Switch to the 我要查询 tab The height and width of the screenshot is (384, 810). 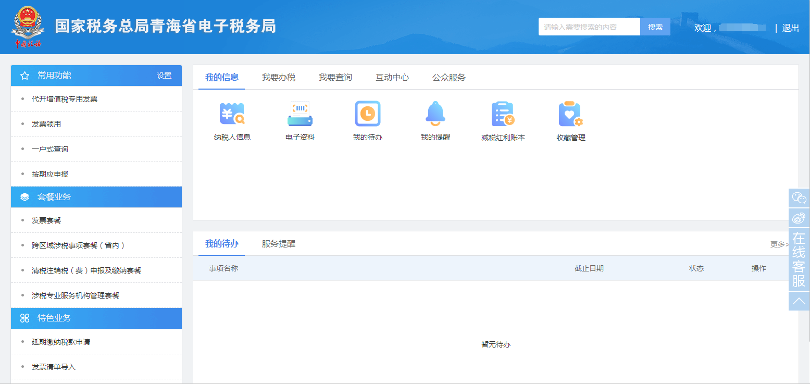click(335, 78)
